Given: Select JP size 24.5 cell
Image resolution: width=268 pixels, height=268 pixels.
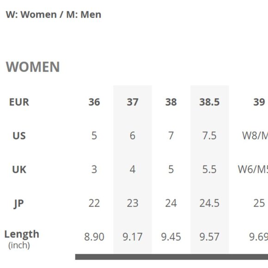Looking at the screenshot, I should tap(209, 203).
